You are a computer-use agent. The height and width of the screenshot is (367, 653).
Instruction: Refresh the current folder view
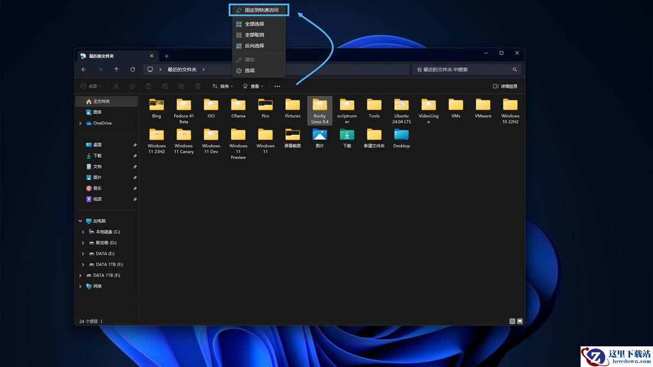coord(133,70)
